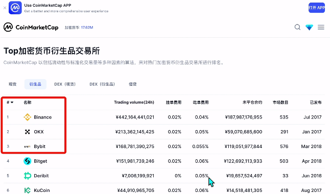This screenshot has height=194, width=330.
Task: Sort by the 已发布 column header
Action: 316,103
